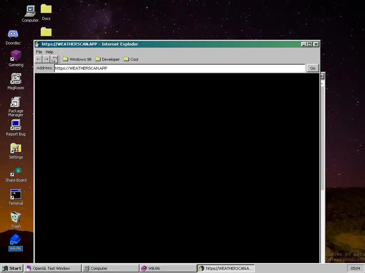Viewport: 365px width, 273px height.
Task: Open the Windows 96 bookmark folder
Action: tap(77, 59)
